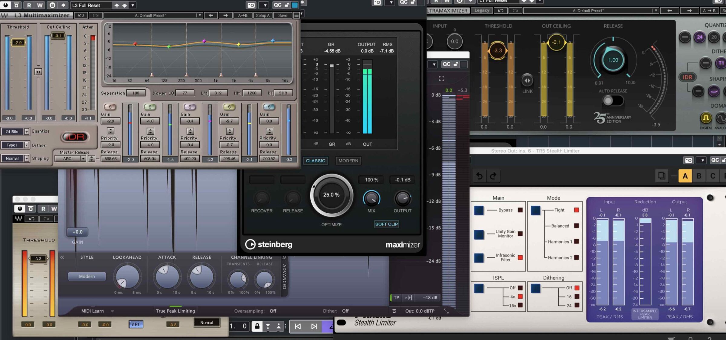Click the IDR logo in L3 Multimaximizer
This screenshot has height=340, width=726.
coord(75,137)
